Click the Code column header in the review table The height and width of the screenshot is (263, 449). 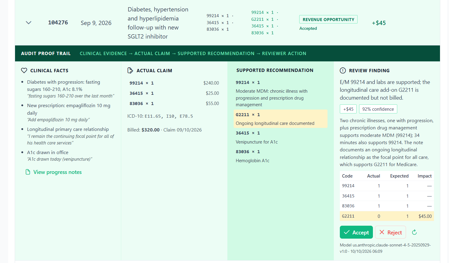pyautogui.click(x=347, y=176)
